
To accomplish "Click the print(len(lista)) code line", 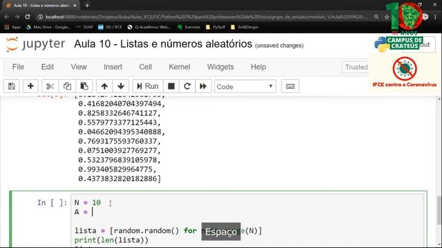I will pyautogui.click(x=111, y=240).
